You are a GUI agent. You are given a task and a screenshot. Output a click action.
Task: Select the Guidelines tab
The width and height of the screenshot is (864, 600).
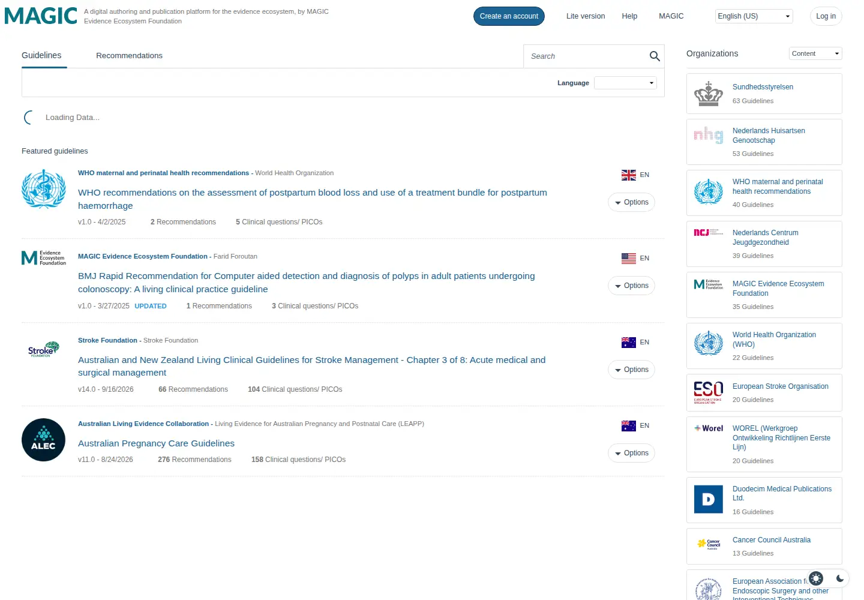pyautogui.click(x=41, y=55)
